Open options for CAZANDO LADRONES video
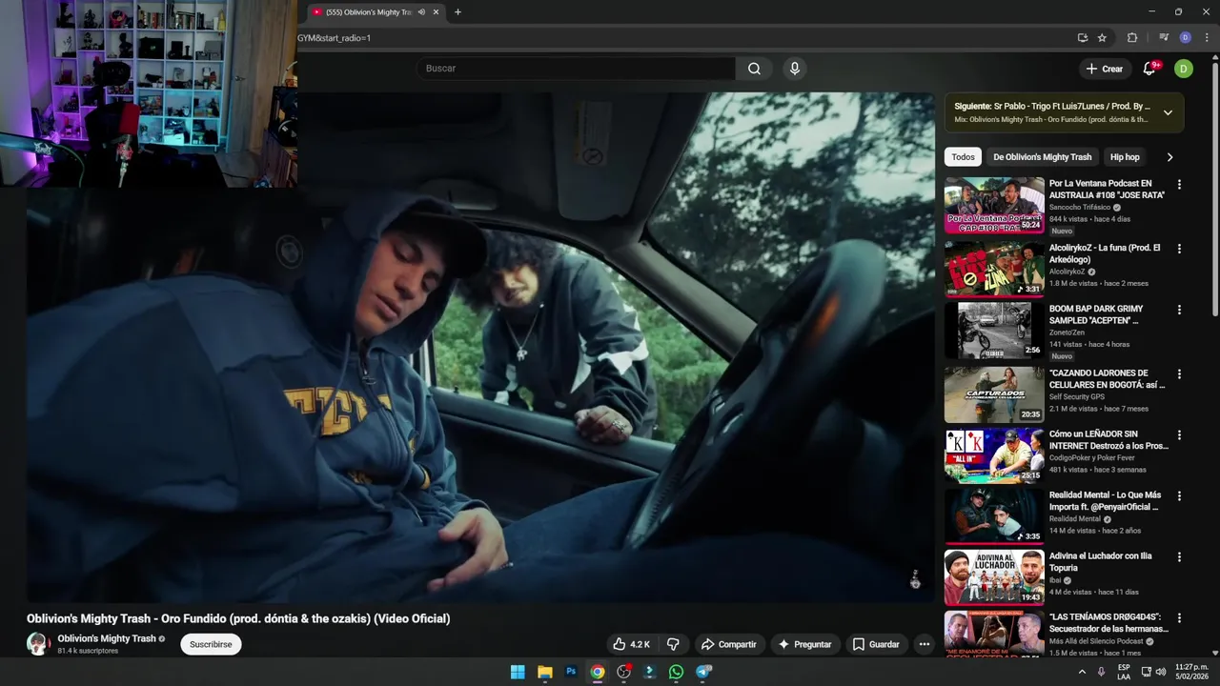Image resolution: width=1220 pixels, height=686 pixels. coord(1179,374)
